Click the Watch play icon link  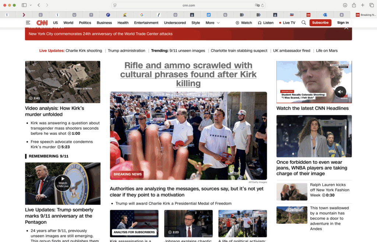244,22
